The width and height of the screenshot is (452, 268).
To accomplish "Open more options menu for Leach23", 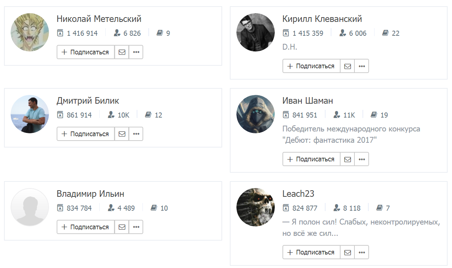I will (x=362, y=252).
